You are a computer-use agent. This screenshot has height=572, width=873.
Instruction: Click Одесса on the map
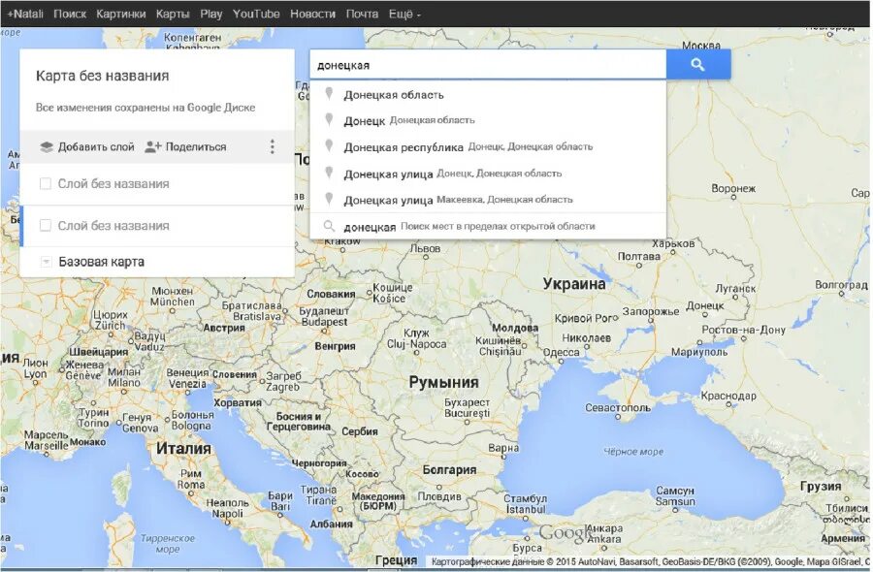[x=562, y=352]
